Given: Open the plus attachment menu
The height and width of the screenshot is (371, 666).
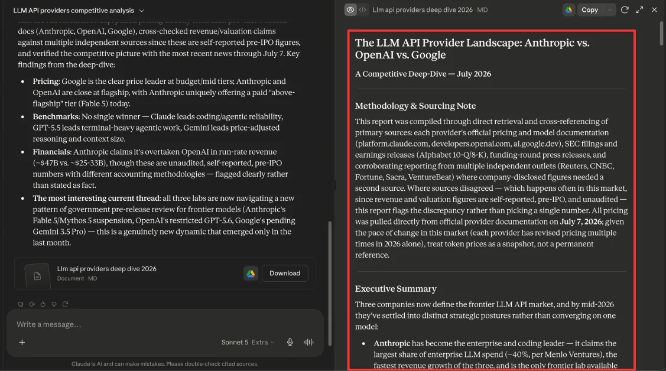Looking at the screenshot, I should click(22, 342).
